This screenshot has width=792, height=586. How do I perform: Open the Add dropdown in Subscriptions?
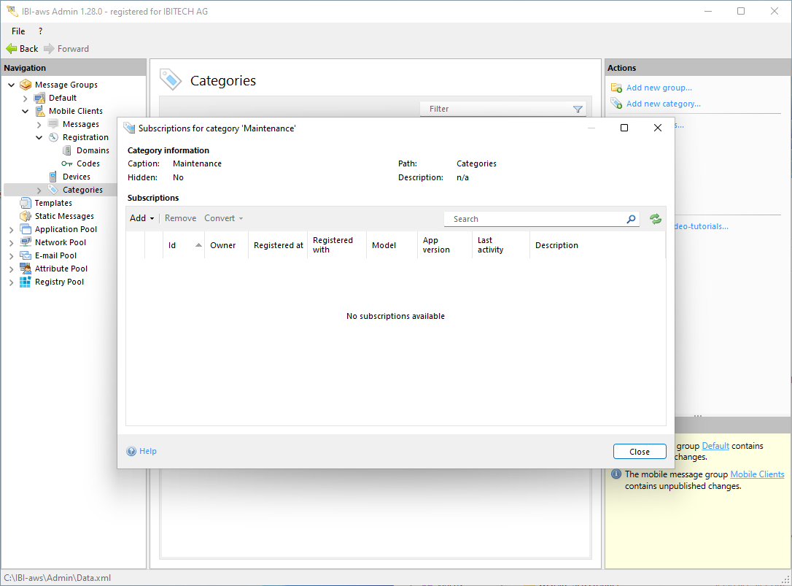pos(141,218)
